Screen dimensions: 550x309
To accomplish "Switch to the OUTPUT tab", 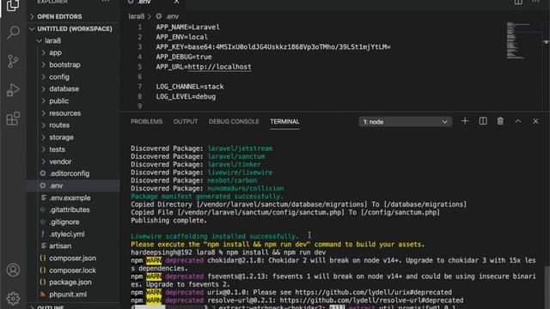I will (x=186, y=122).
